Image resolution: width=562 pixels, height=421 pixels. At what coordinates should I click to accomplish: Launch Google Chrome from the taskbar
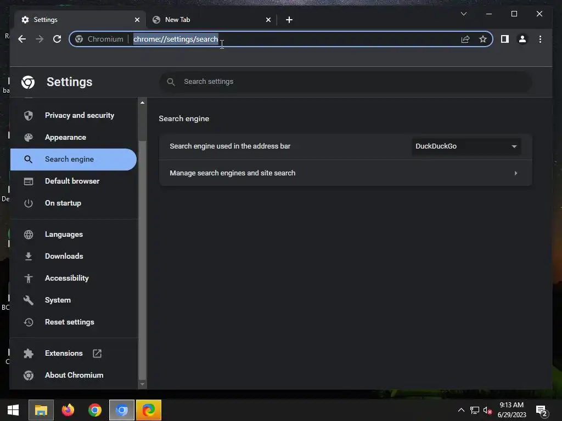(x=95, y=410)
